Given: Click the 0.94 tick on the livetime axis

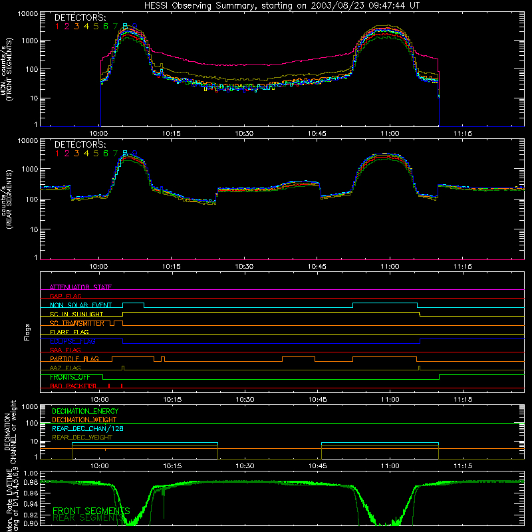Looking at the screenshot, I should pyautogui.click(x=31, y=503).
